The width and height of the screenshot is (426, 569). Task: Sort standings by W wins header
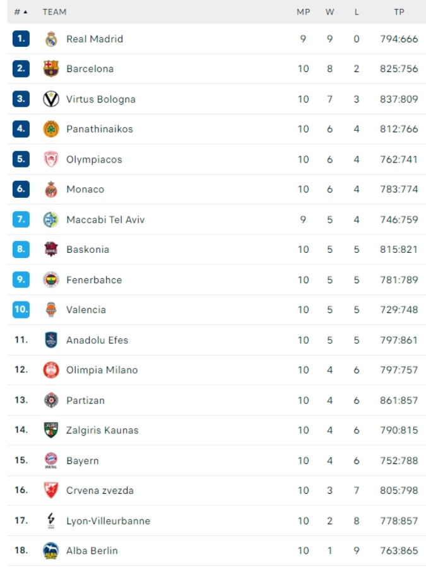coord(330,12)
